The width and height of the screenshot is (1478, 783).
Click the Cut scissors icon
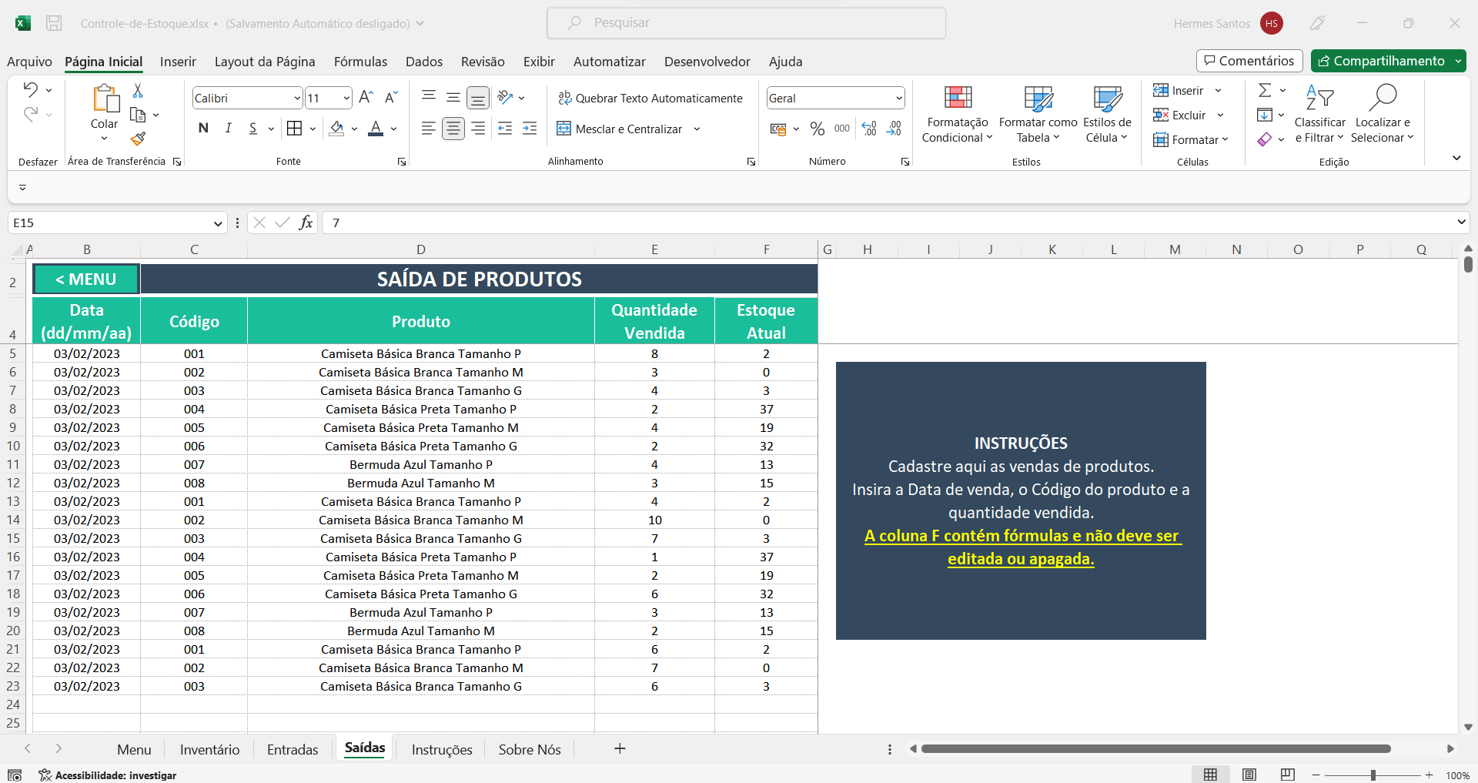[x=138, y=91]
